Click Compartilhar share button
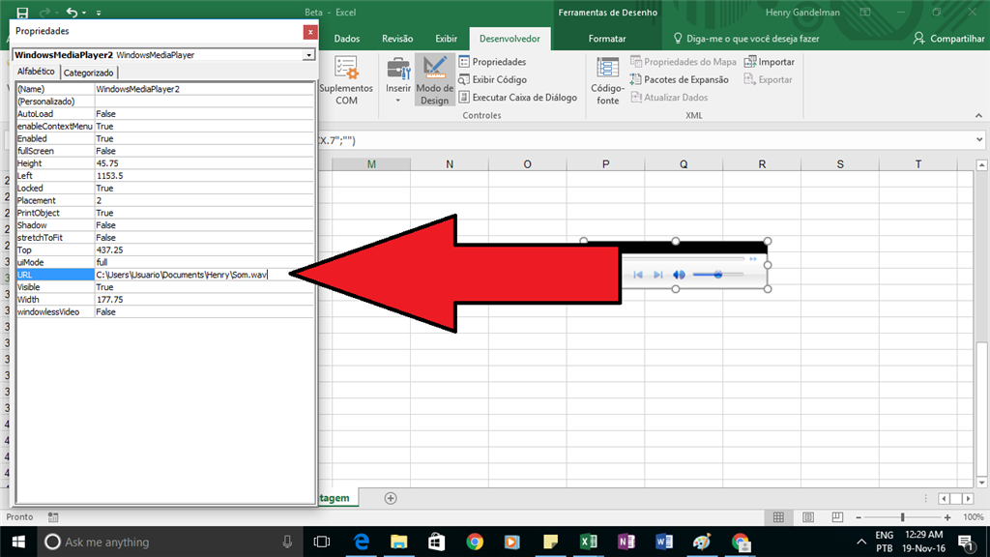990x557 pixels. coord(948,39)
